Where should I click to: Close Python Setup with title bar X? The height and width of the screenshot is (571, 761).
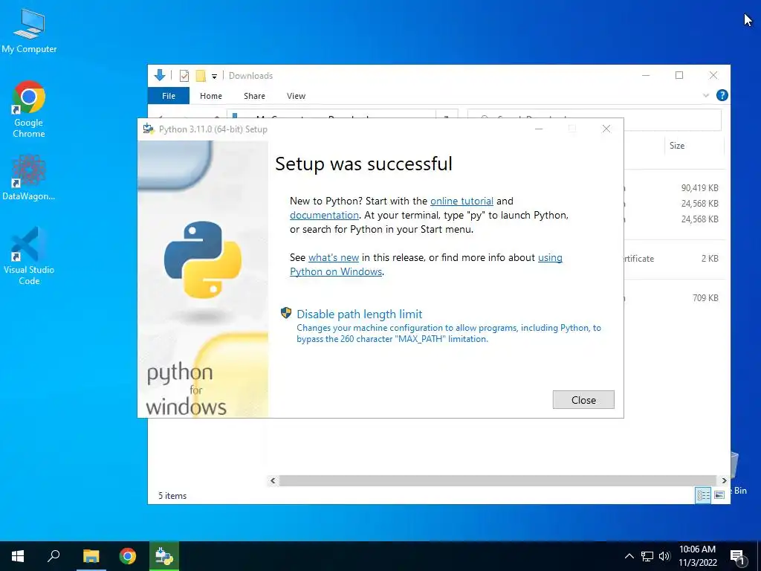click(x=606, y=129)
